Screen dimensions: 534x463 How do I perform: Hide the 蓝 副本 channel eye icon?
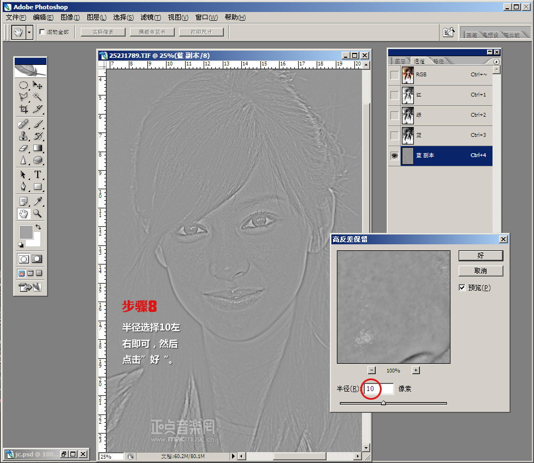pyautogui.click(x=394, y=155)
